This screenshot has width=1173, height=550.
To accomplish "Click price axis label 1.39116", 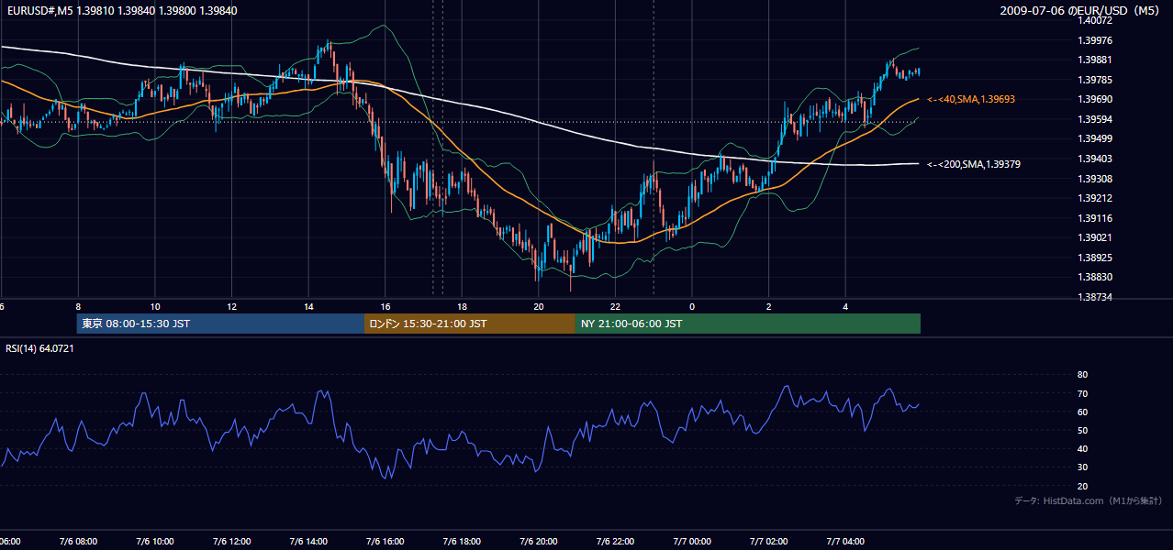I will (1096, 218).
